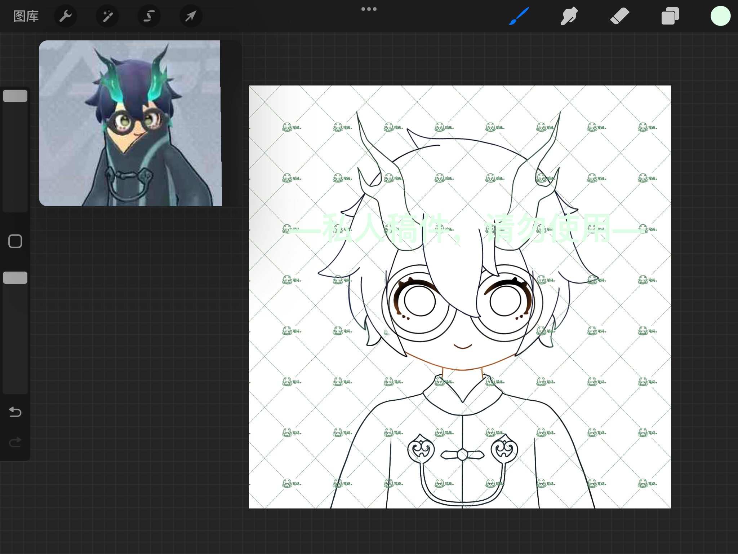Image resolution: width=738 pixels, height=554 pixels.
Task: Tap the penguin reference image thumbnail
Action: click(x=130, y=123)
